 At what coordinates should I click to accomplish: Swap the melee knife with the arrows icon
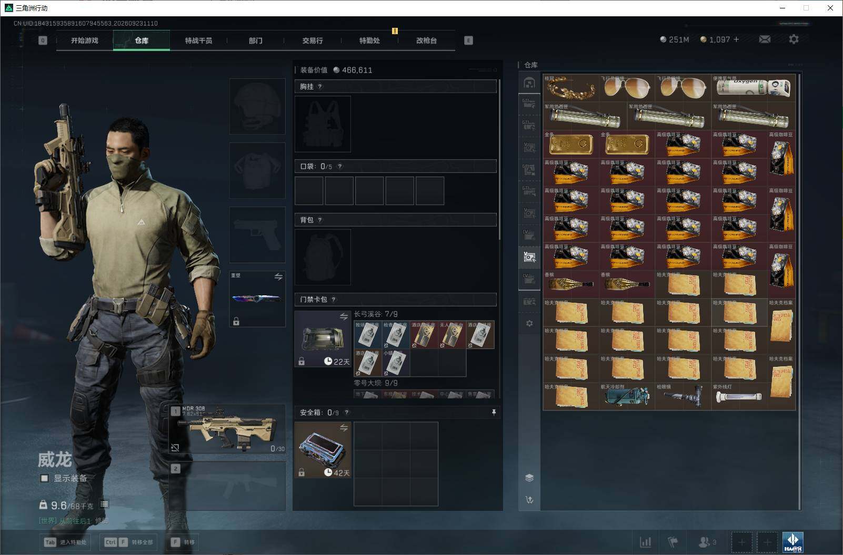pyautogui.click(x=278, y=277)
